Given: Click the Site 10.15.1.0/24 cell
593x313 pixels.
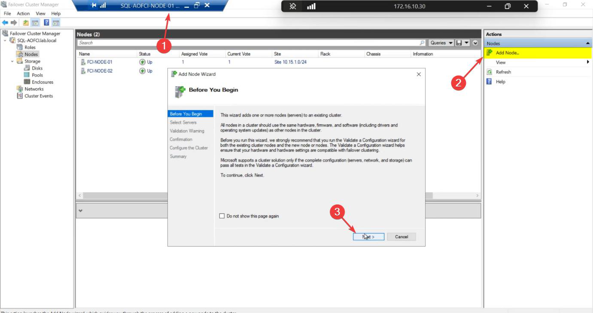Looking at the screenshot, I should click(x=290, y=62).
